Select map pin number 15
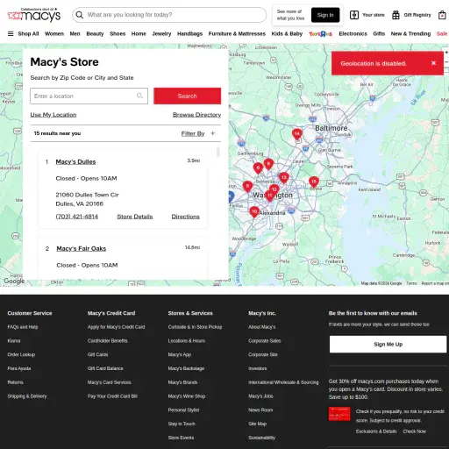The height and width of the screenshot is (449, 449). coord(314,182)
